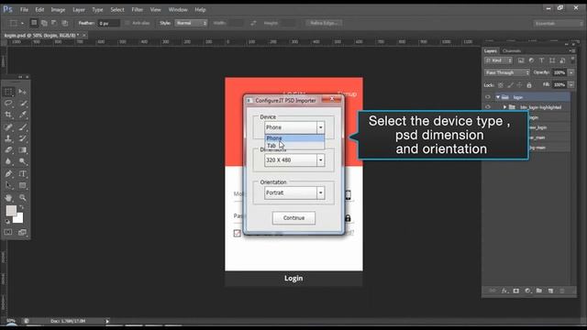Swap foreground and background colors
Screen dimensions: 587x330
[x=22, y=207]
